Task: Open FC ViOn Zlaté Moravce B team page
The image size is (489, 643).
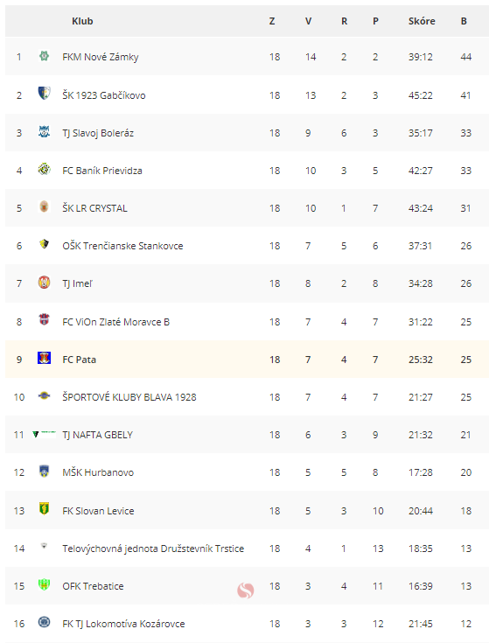Action: point(116,322)
